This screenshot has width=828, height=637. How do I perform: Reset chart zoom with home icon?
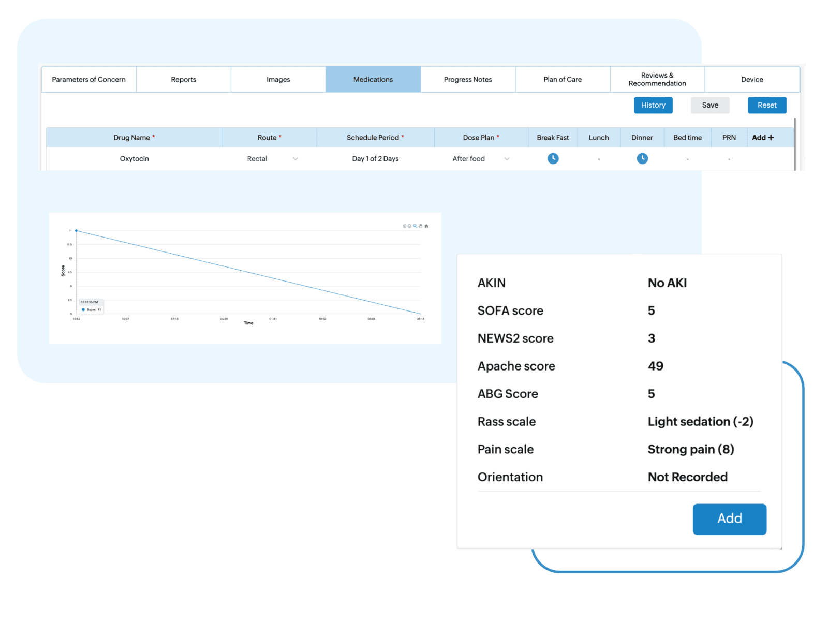coord(426,226)
